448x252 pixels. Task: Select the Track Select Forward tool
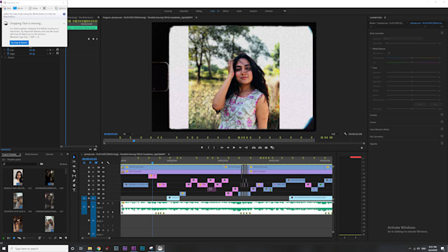[74, 162]
